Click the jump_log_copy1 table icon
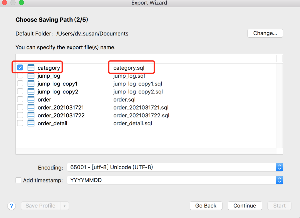Screen dimensions: 300x218 point(31,83)
